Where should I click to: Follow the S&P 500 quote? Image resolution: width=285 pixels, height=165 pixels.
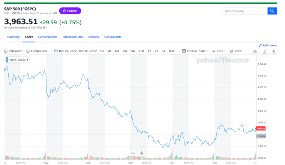tap(70, 11)
